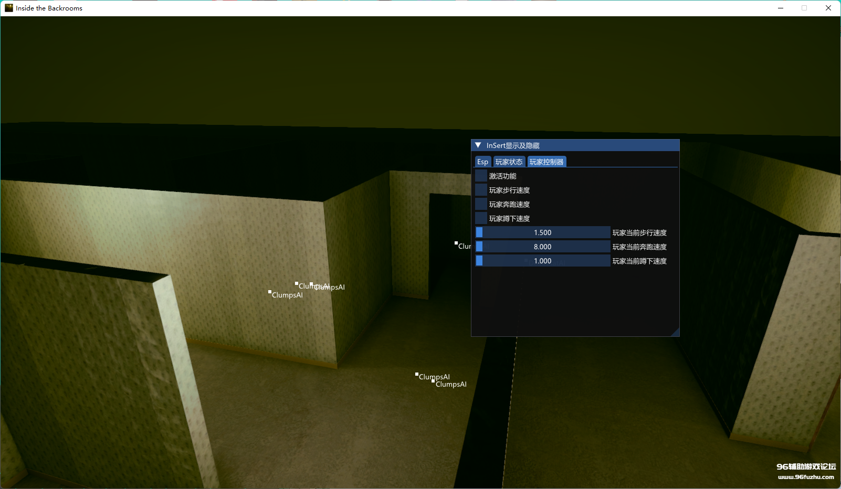Click the www.96fuzhu.com watermark link
This screenshot has height=489, width=841.
tap(806, 477)
